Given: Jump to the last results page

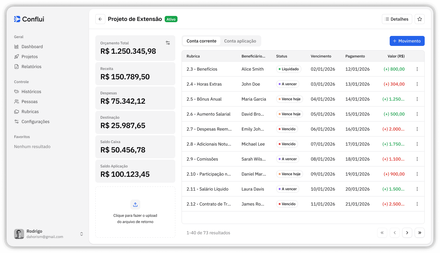Looking at the screenshot, I should 419,233.
